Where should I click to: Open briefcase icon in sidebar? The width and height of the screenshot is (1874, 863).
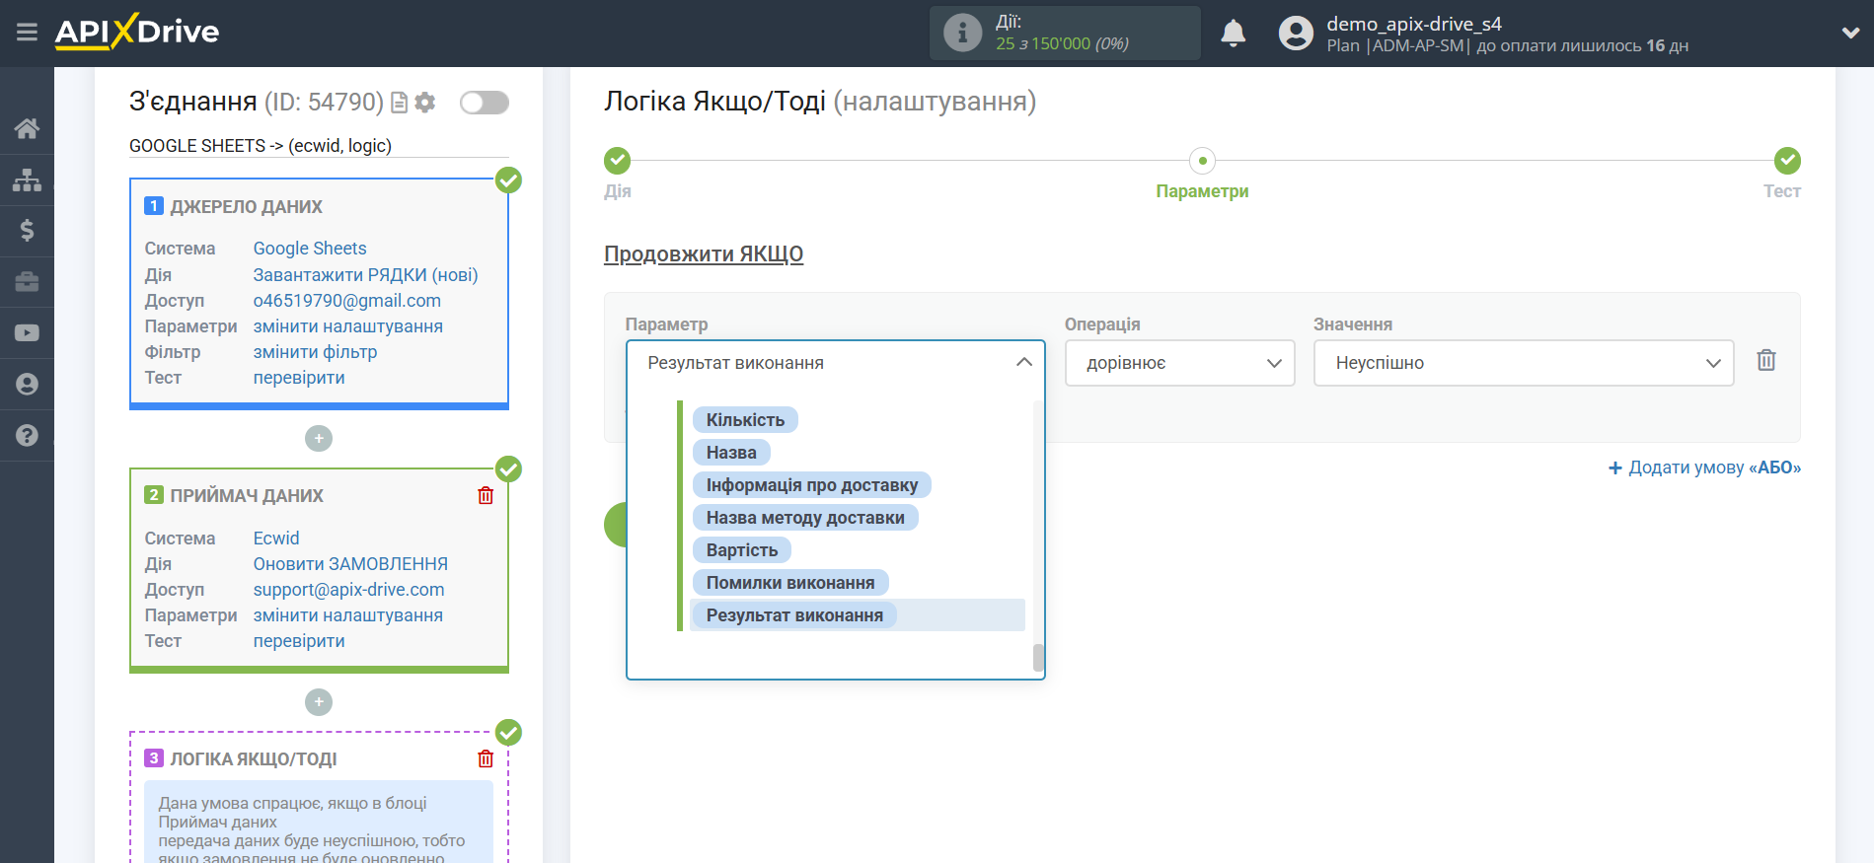click(27, 282)
